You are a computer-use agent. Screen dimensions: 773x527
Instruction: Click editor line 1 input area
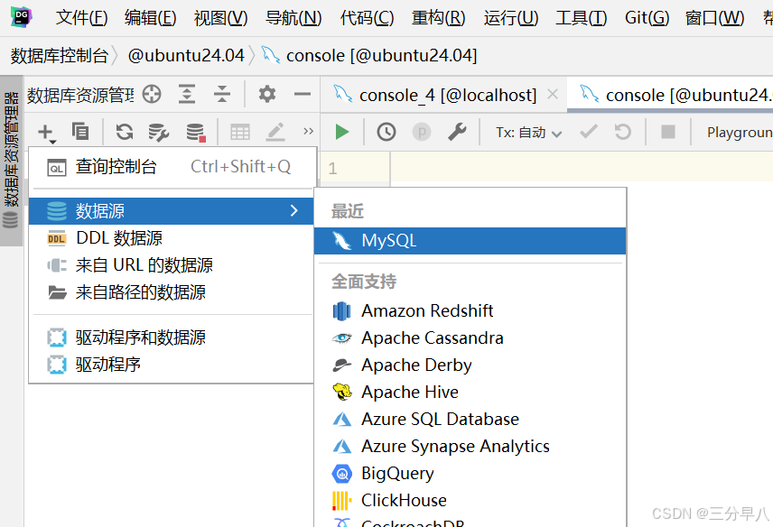582,168
